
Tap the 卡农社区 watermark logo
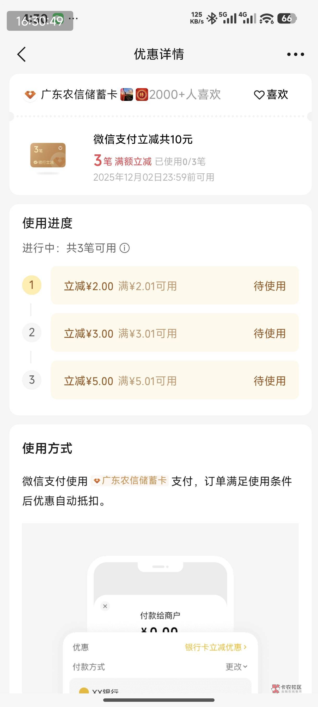point(286,688)
